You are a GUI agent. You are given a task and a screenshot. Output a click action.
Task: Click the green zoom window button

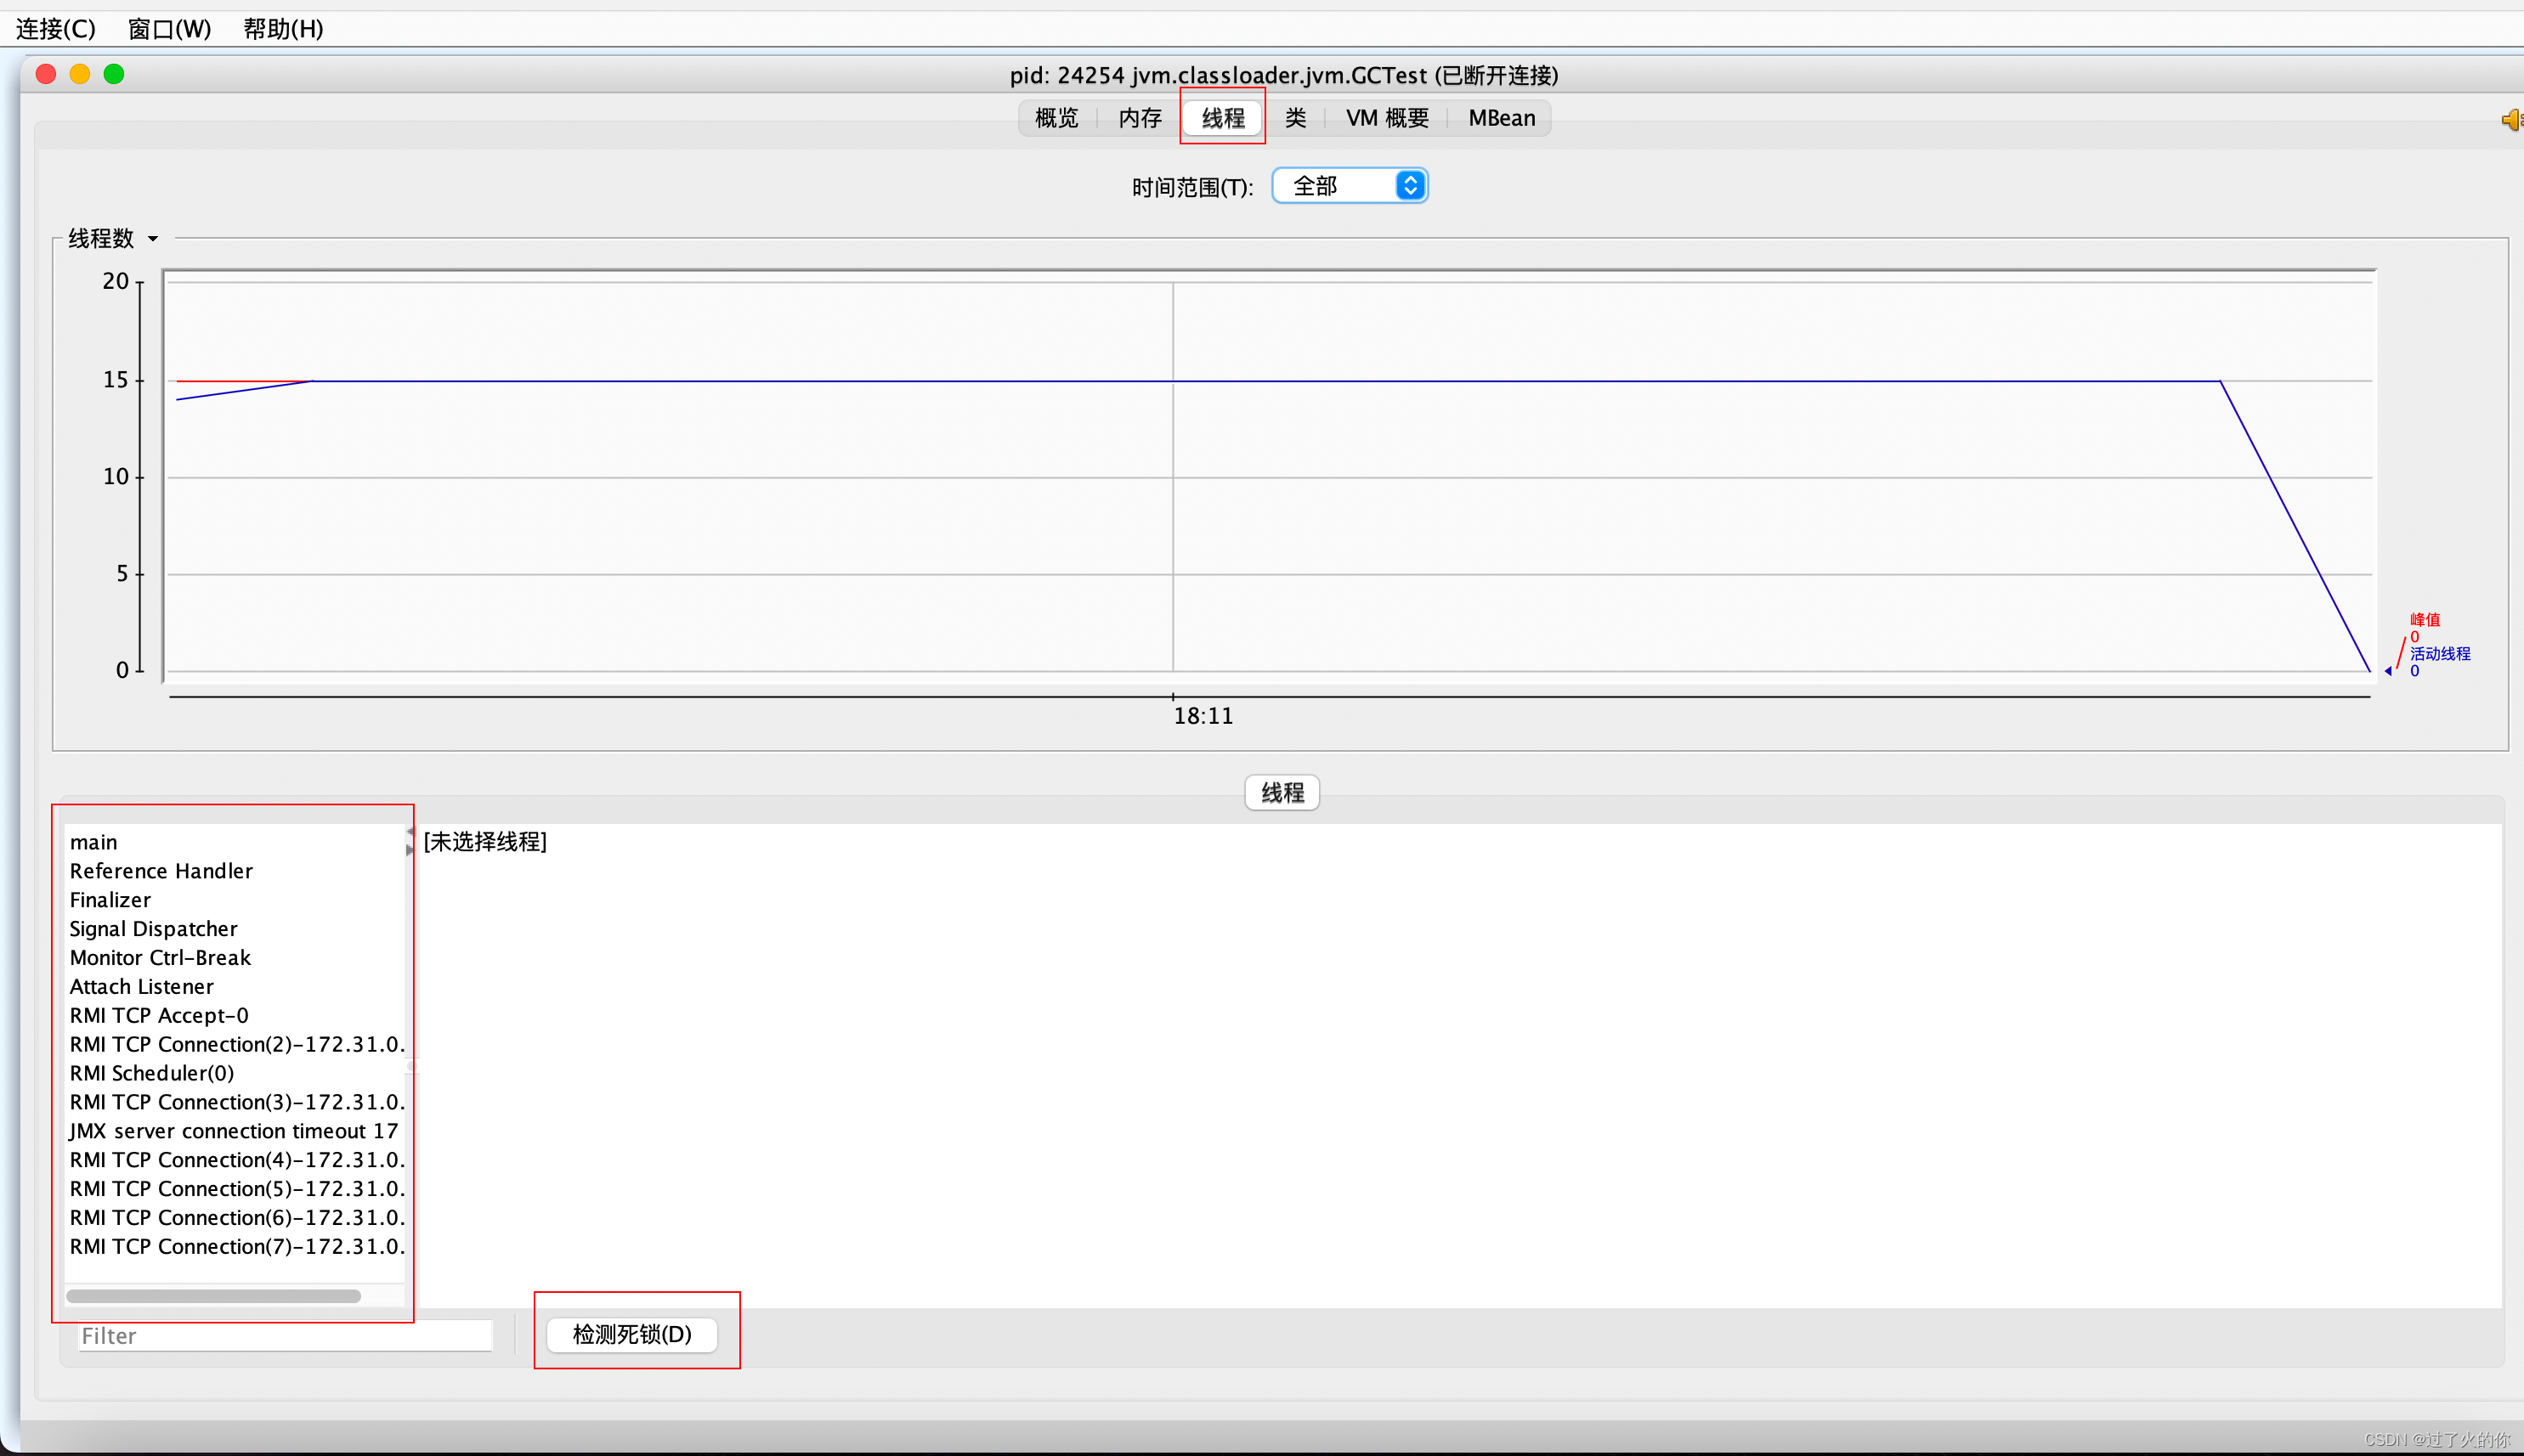coord(114,74)
